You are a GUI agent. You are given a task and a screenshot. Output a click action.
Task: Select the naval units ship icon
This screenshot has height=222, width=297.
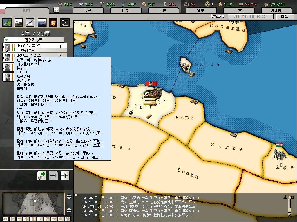point(42,23)
